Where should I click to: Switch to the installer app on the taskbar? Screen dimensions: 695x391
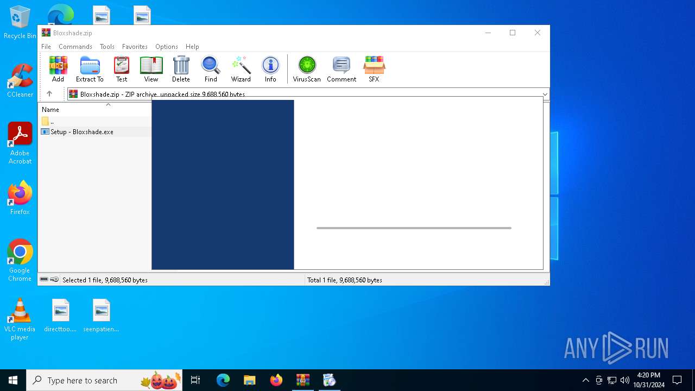329,380
